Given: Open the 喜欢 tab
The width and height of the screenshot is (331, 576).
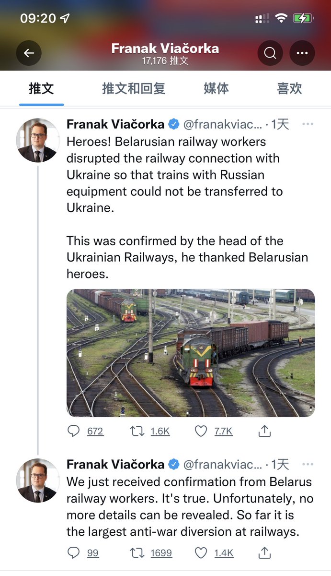Looking at the screenshot, I should (x=289, y=89).
